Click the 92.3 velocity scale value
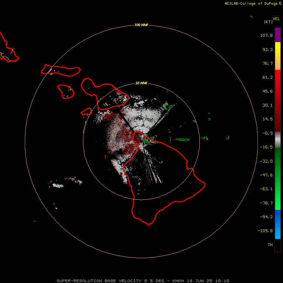Image resolution: width=283 pixels, height=283 pixels. point(268,49)
